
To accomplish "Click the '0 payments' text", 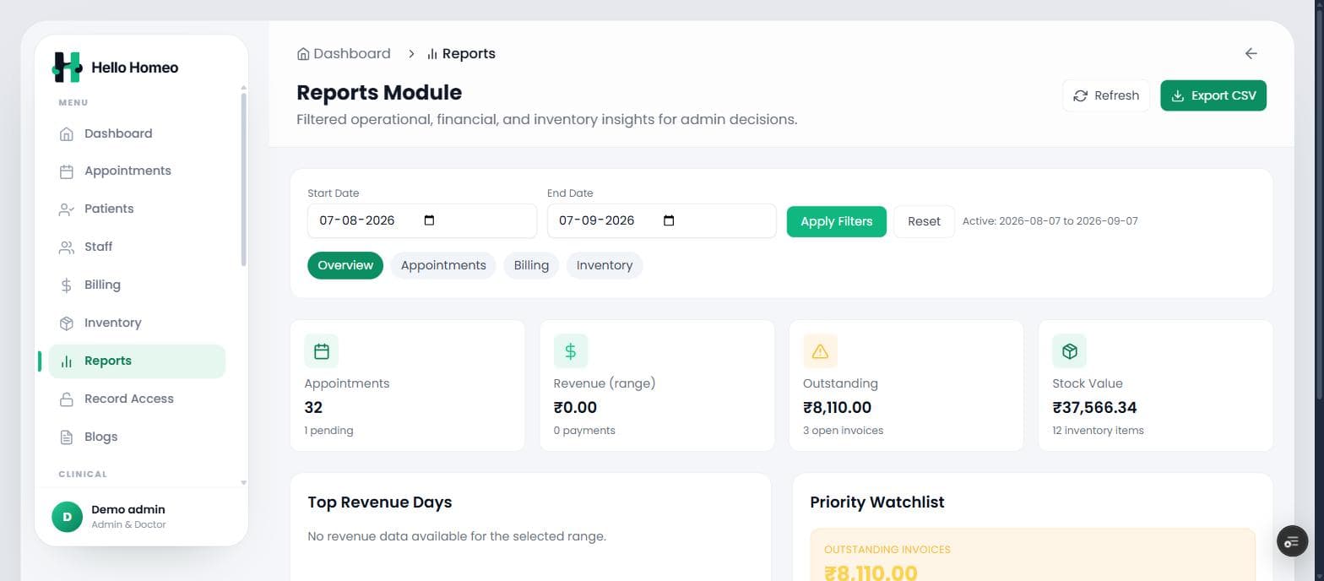I will 584,431.
